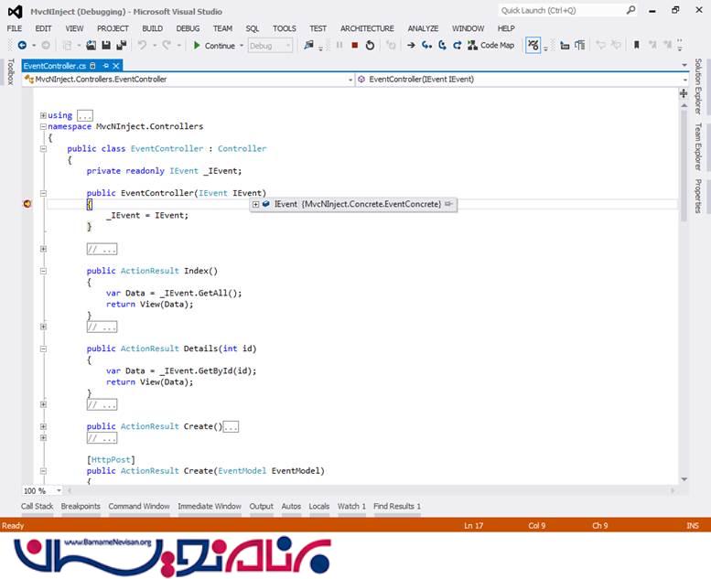Click in the Quick Launch search field
The image size is (711, 579).
coord(558,10)
